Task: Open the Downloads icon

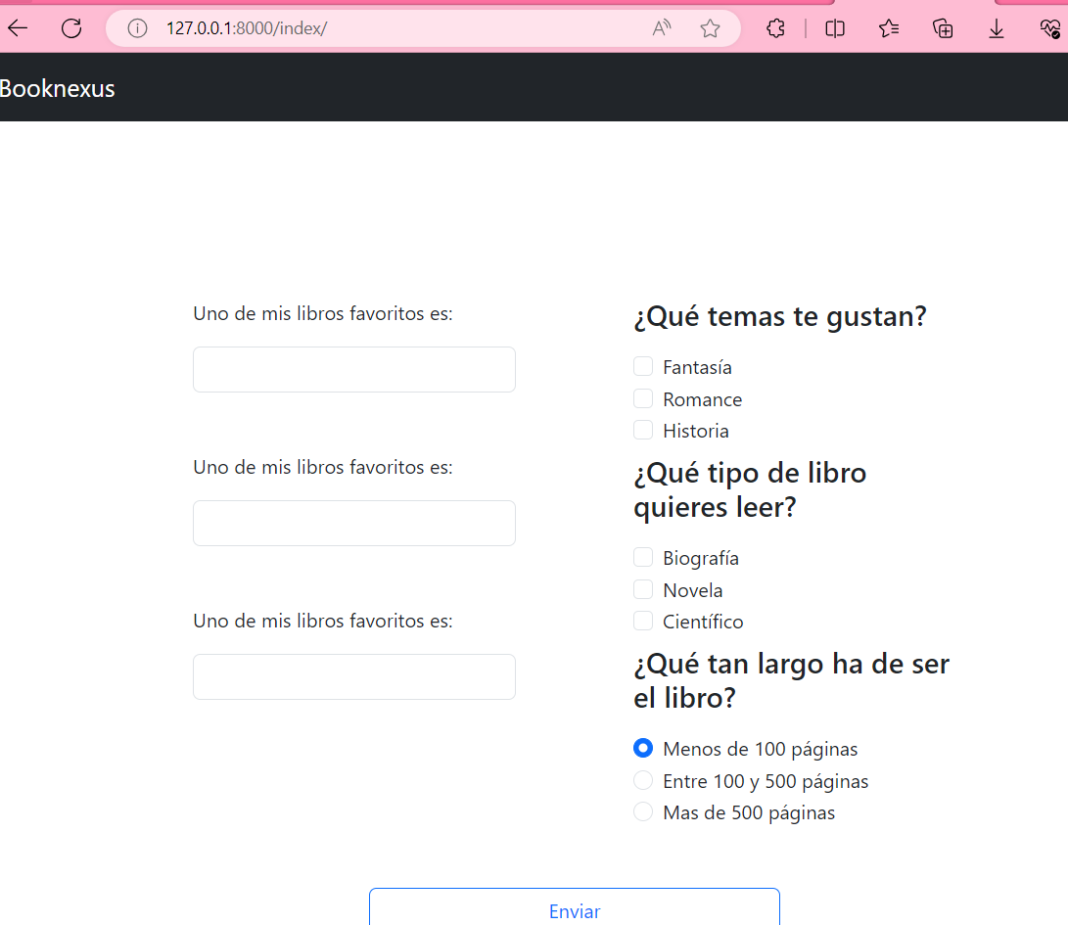Action: tap(996, 28)
